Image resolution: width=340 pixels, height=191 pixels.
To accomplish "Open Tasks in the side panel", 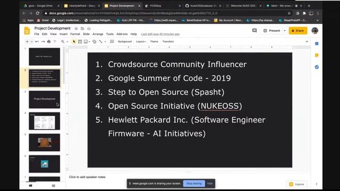I will click(x=317, y=67).
